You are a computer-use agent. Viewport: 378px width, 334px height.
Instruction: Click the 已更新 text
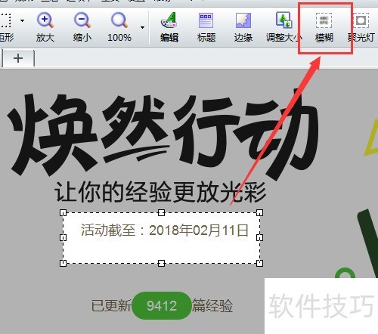coord(111,306)
